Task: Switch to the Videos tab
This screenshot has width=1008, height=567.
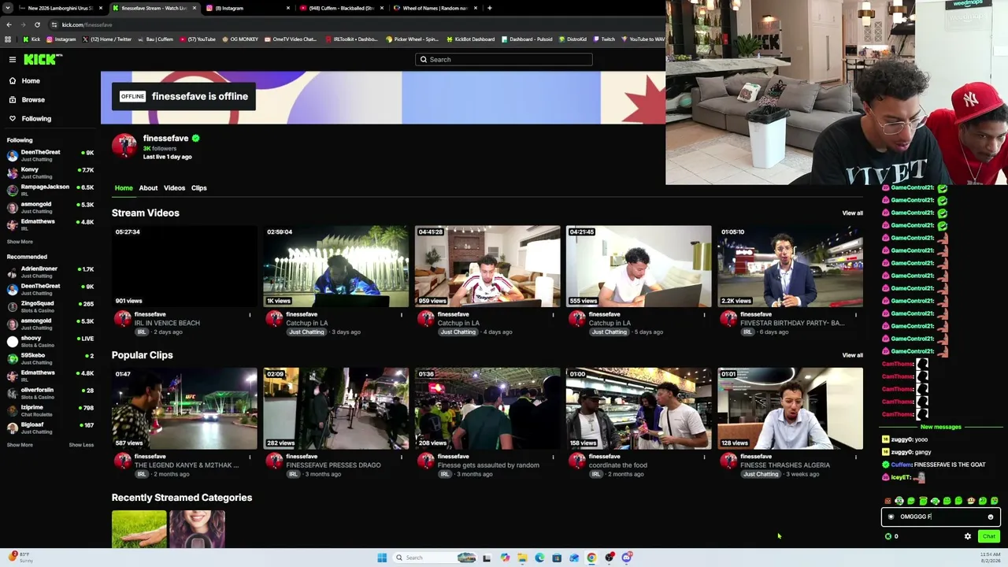Action: click(x=174, y=188)
